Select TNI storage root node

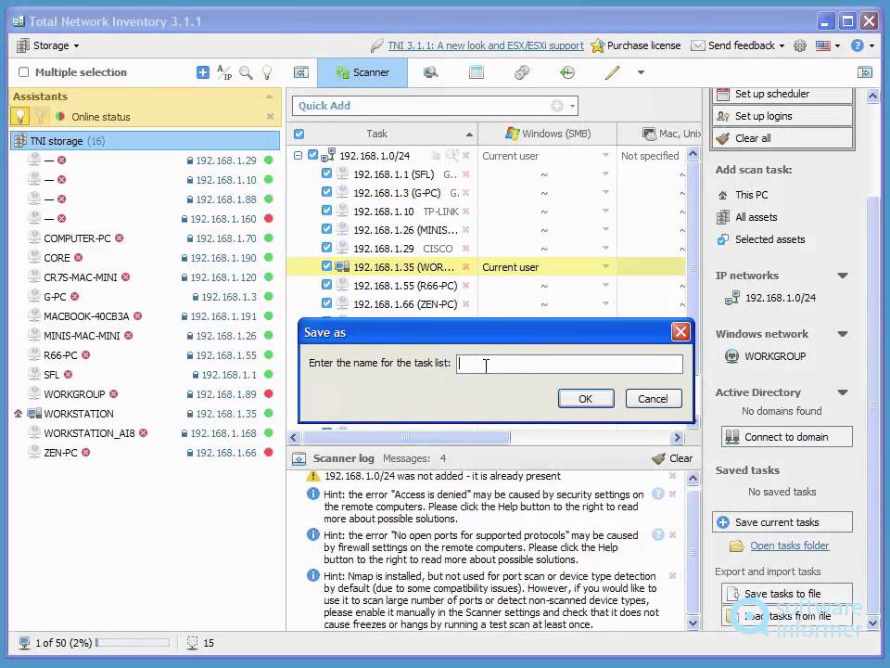pos(146,140)
